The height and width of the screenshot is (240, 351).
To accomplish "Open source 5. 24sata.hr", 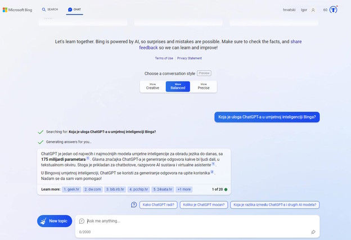I will (163, 189).
